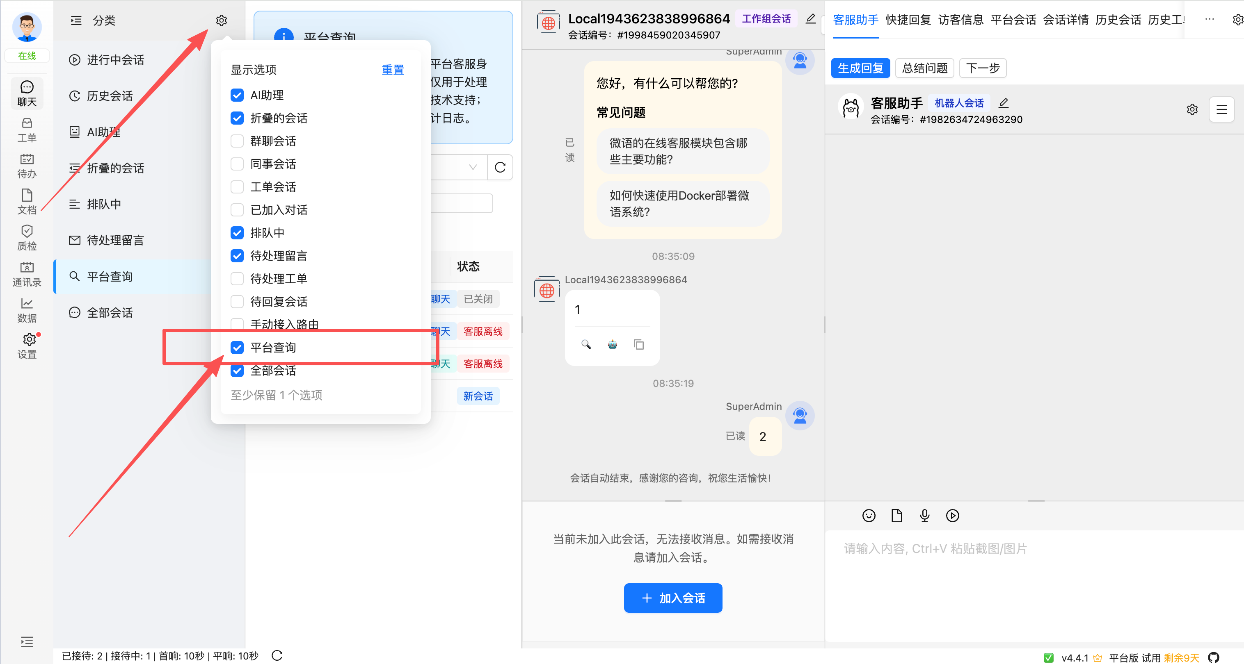Viewport: 1244px width, 664px height.
Task: Click the emoji smiley icon in input toolbar
Action: [x=868, y=515]
